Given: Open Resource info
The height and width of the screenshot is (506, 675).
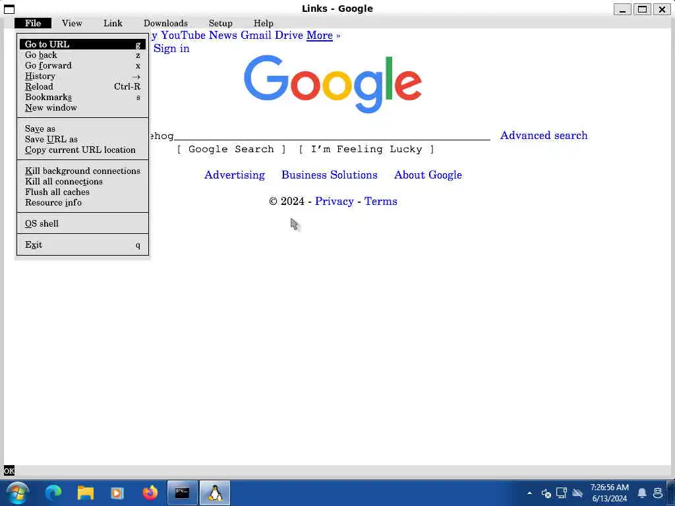Looking at the screenshot, I should (82, 202).
